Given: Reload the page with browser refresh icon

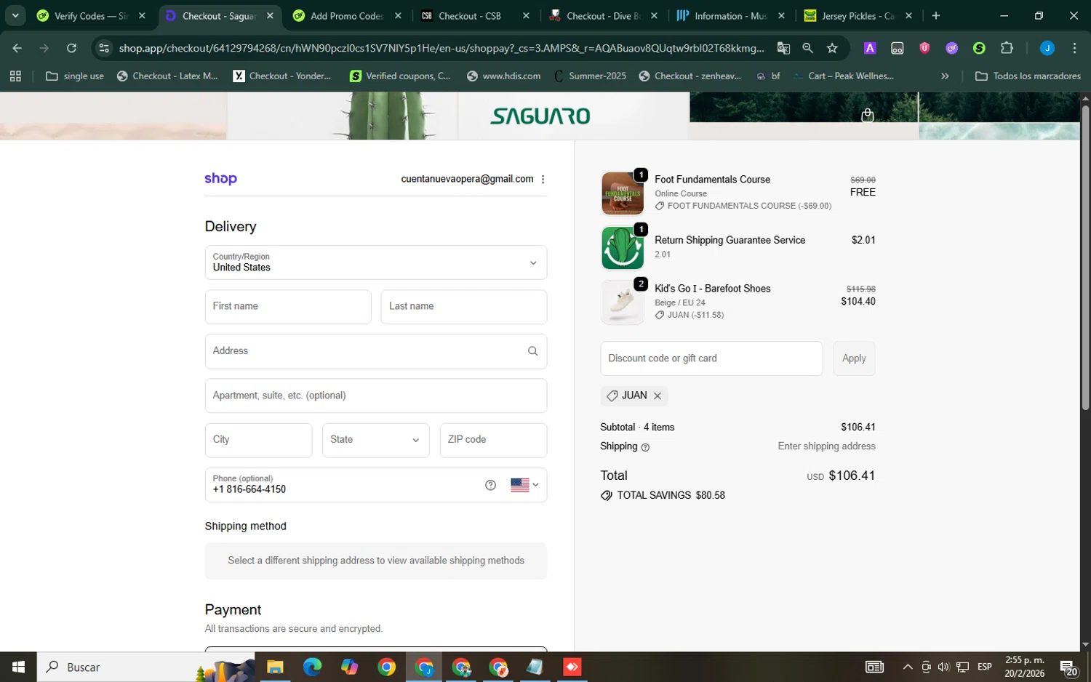Looking at the screenshot, I should coord(71,48).
